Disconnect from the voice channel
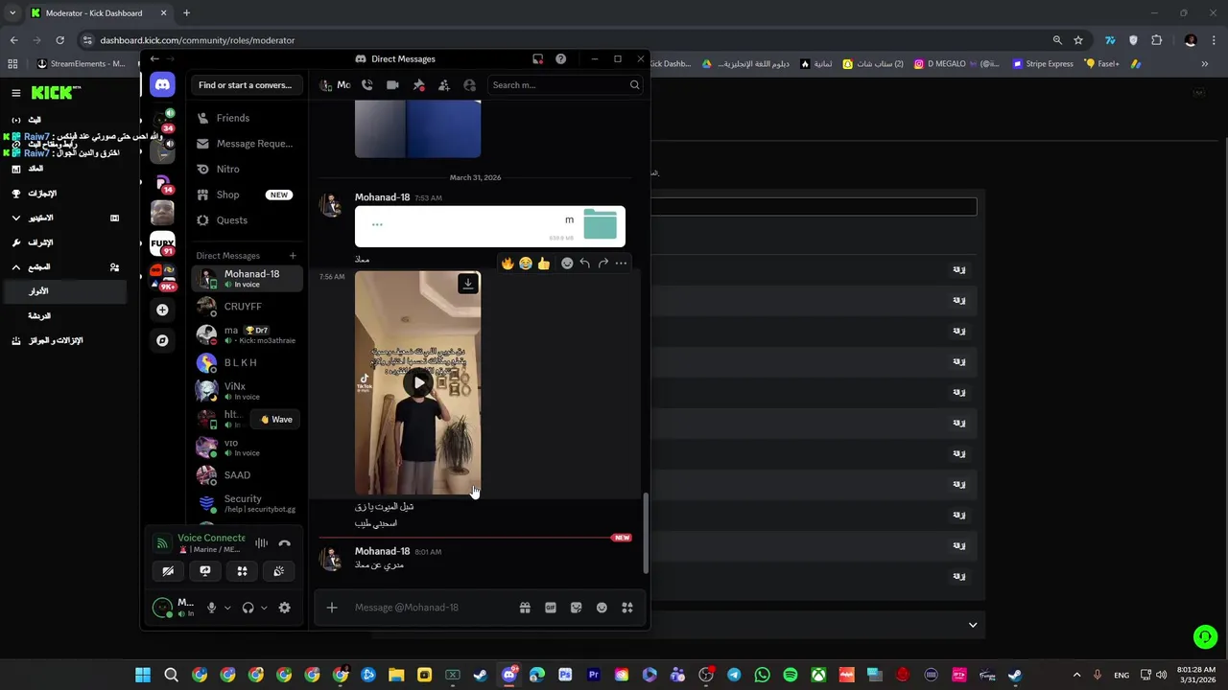Viewport: 1228px width, 690px height. click(285, 543)
